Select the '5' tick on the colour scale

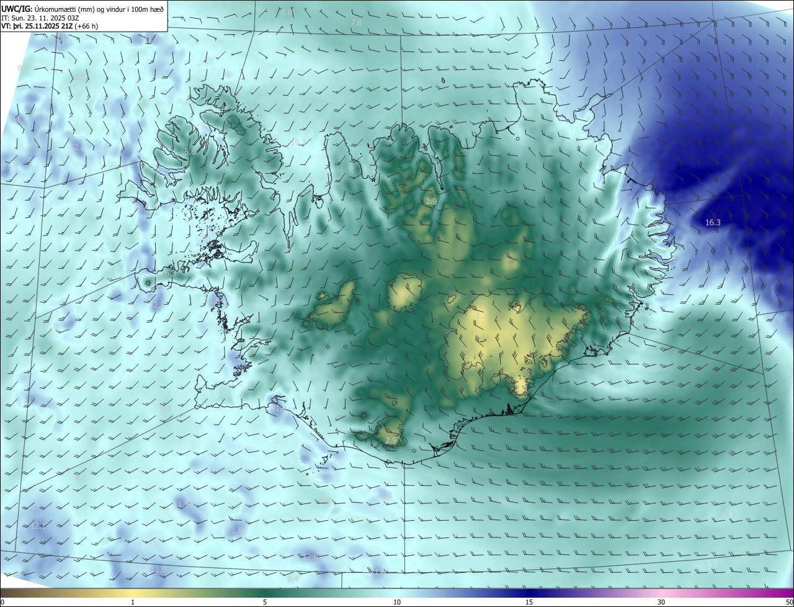click(265, 602)
